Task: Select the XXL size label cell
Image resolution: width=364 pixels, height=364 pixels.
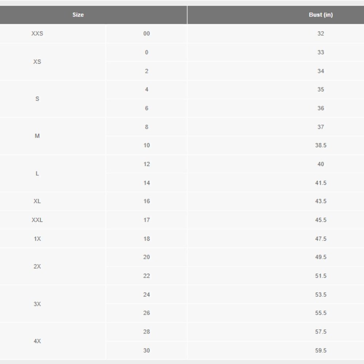Action: pyautogui.click(x=37, y=220)
